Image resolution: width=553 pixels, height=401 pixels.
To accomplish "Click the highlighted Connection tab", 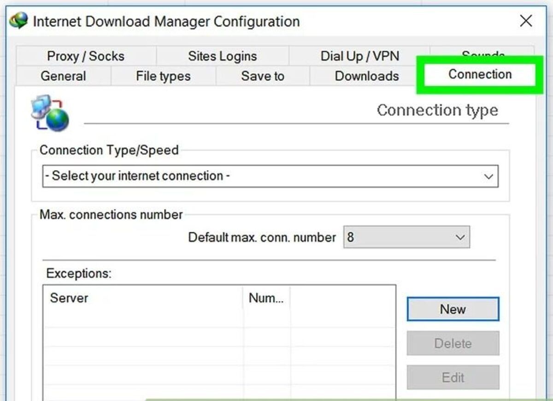I will coord(480,74).
